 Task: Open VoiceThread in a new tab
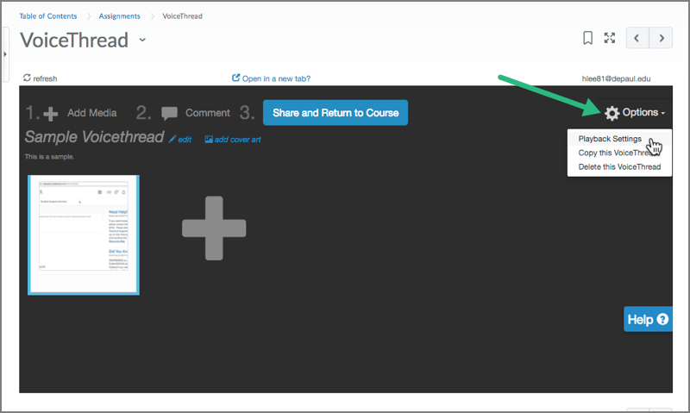(x=271, y=78)
